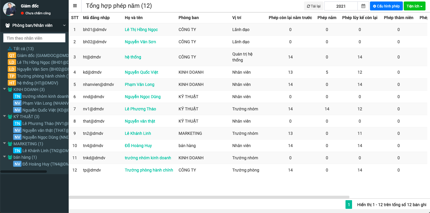Click the Tìm theo nhân viên search field
The image size is (430, 213).
[34, 38]
